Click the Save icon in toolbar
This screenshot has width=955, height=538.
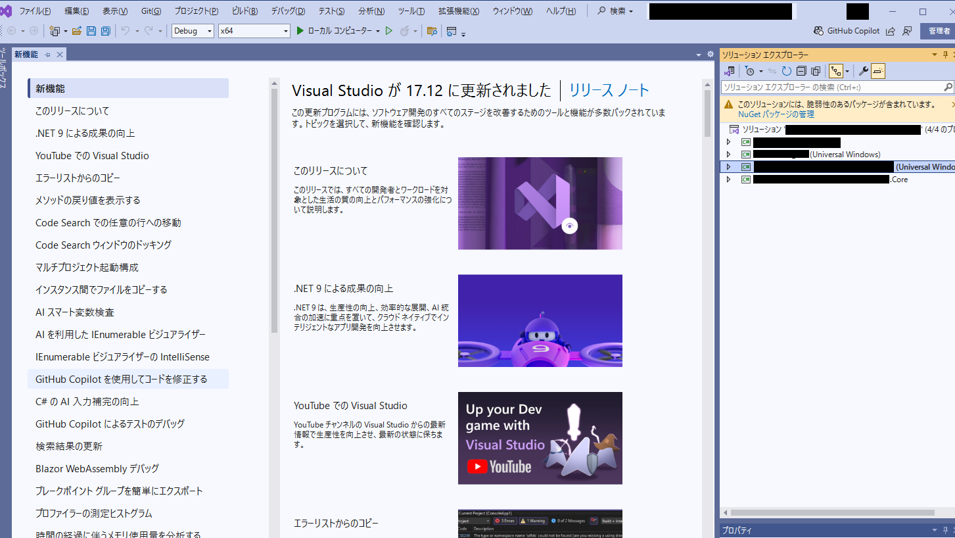pyautogui.click(x=91, y=31)
